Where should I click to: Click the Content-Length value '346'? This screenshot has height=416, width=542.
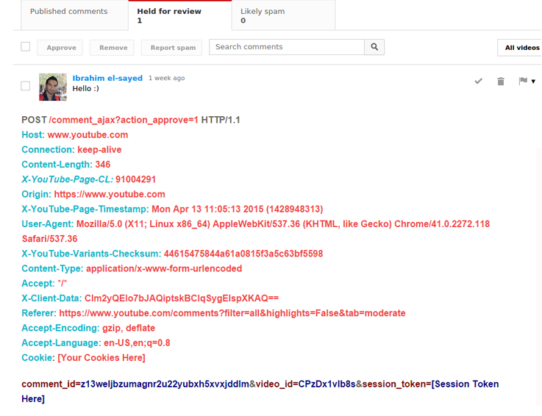tap(103, 165)
